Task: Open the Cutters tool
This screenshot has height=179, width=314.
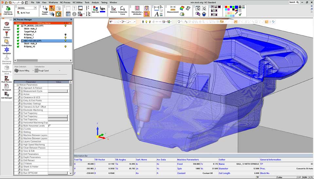Action: [7, 35]
